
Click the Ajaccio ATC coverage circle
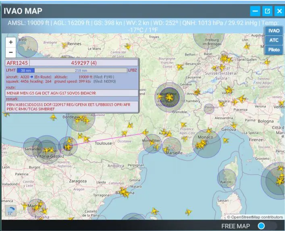point(227,178)
